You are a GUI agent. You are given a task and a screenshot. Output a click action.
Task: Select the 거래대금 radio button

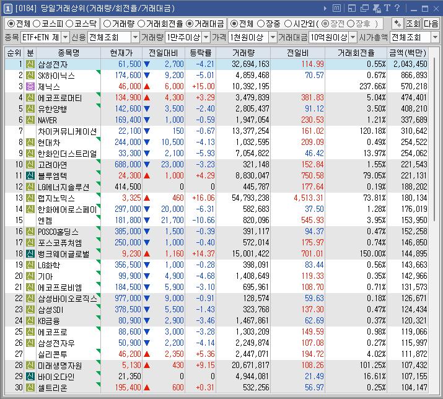pyautogui.click(x=190, y=24)
